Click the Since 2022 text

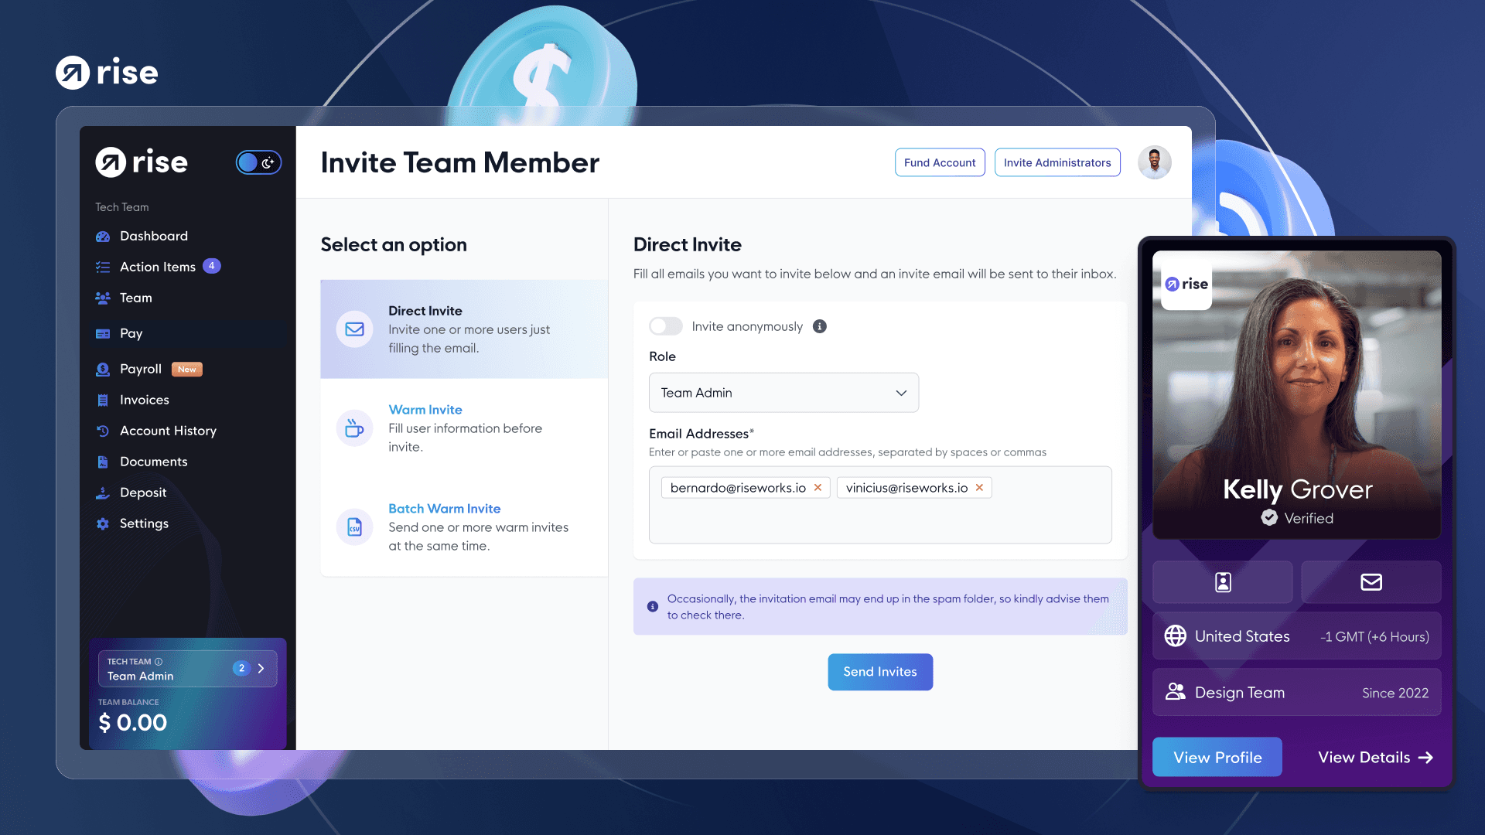point(1395,693)
